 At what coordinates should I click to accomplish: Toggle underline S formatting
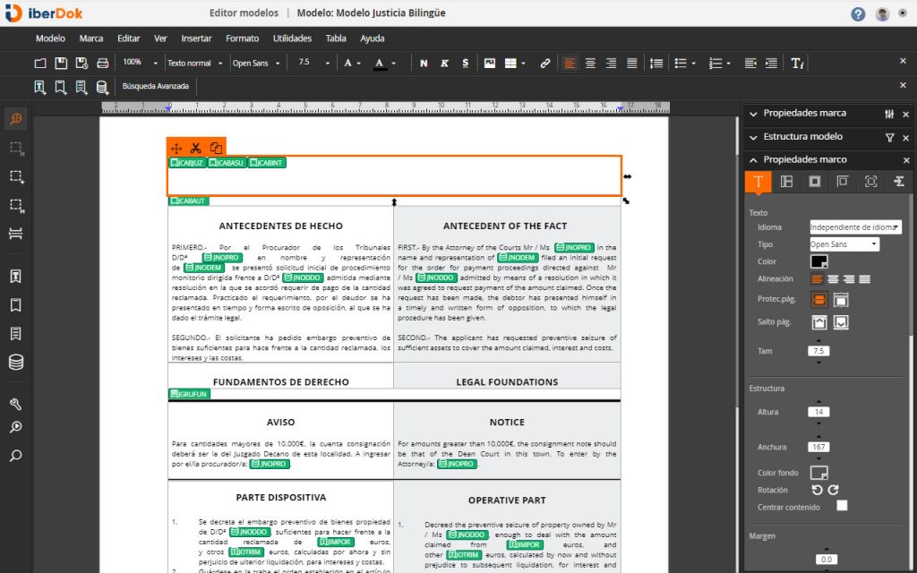click(466, 64)
